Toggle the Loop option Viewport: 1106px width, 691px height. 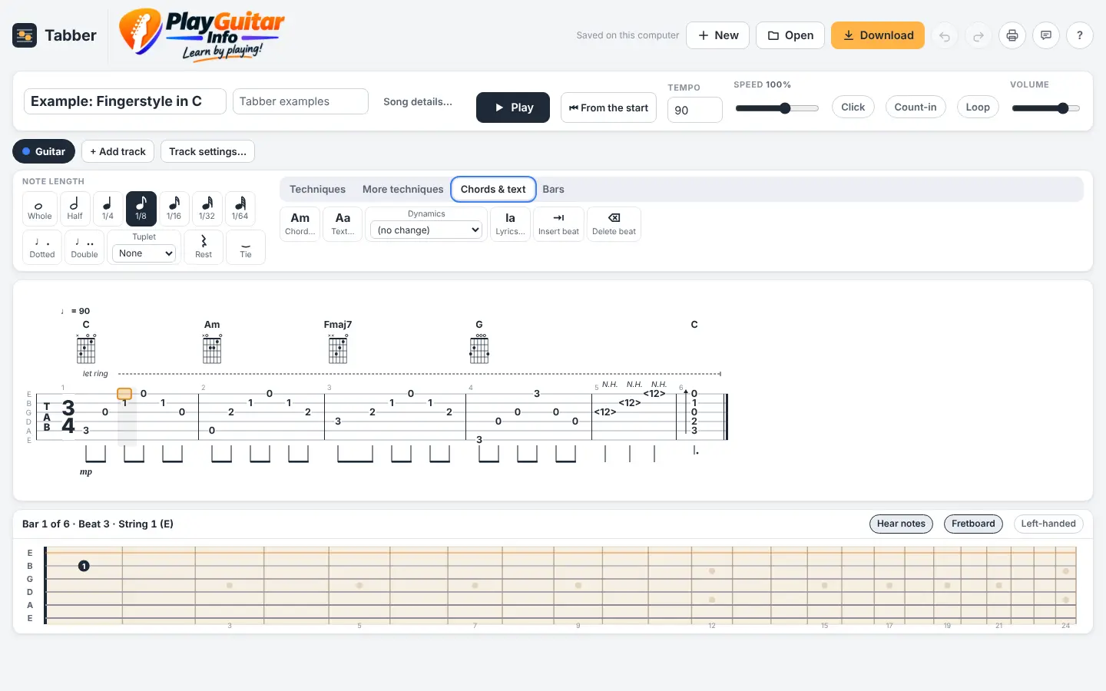pos(978,107)
